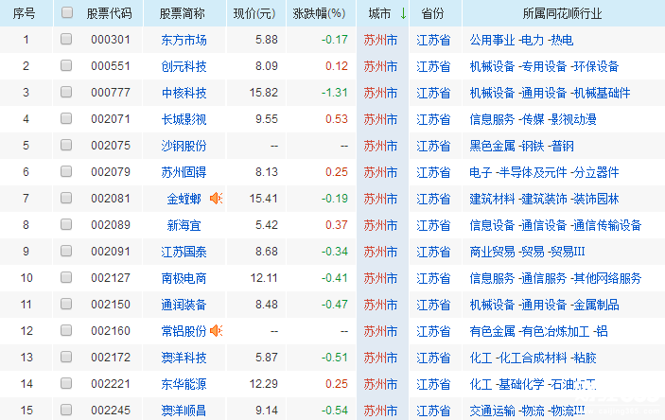
Task: Tick the checkbox for stock 002071
Action: pyautogui.click(x=66, y=118)
